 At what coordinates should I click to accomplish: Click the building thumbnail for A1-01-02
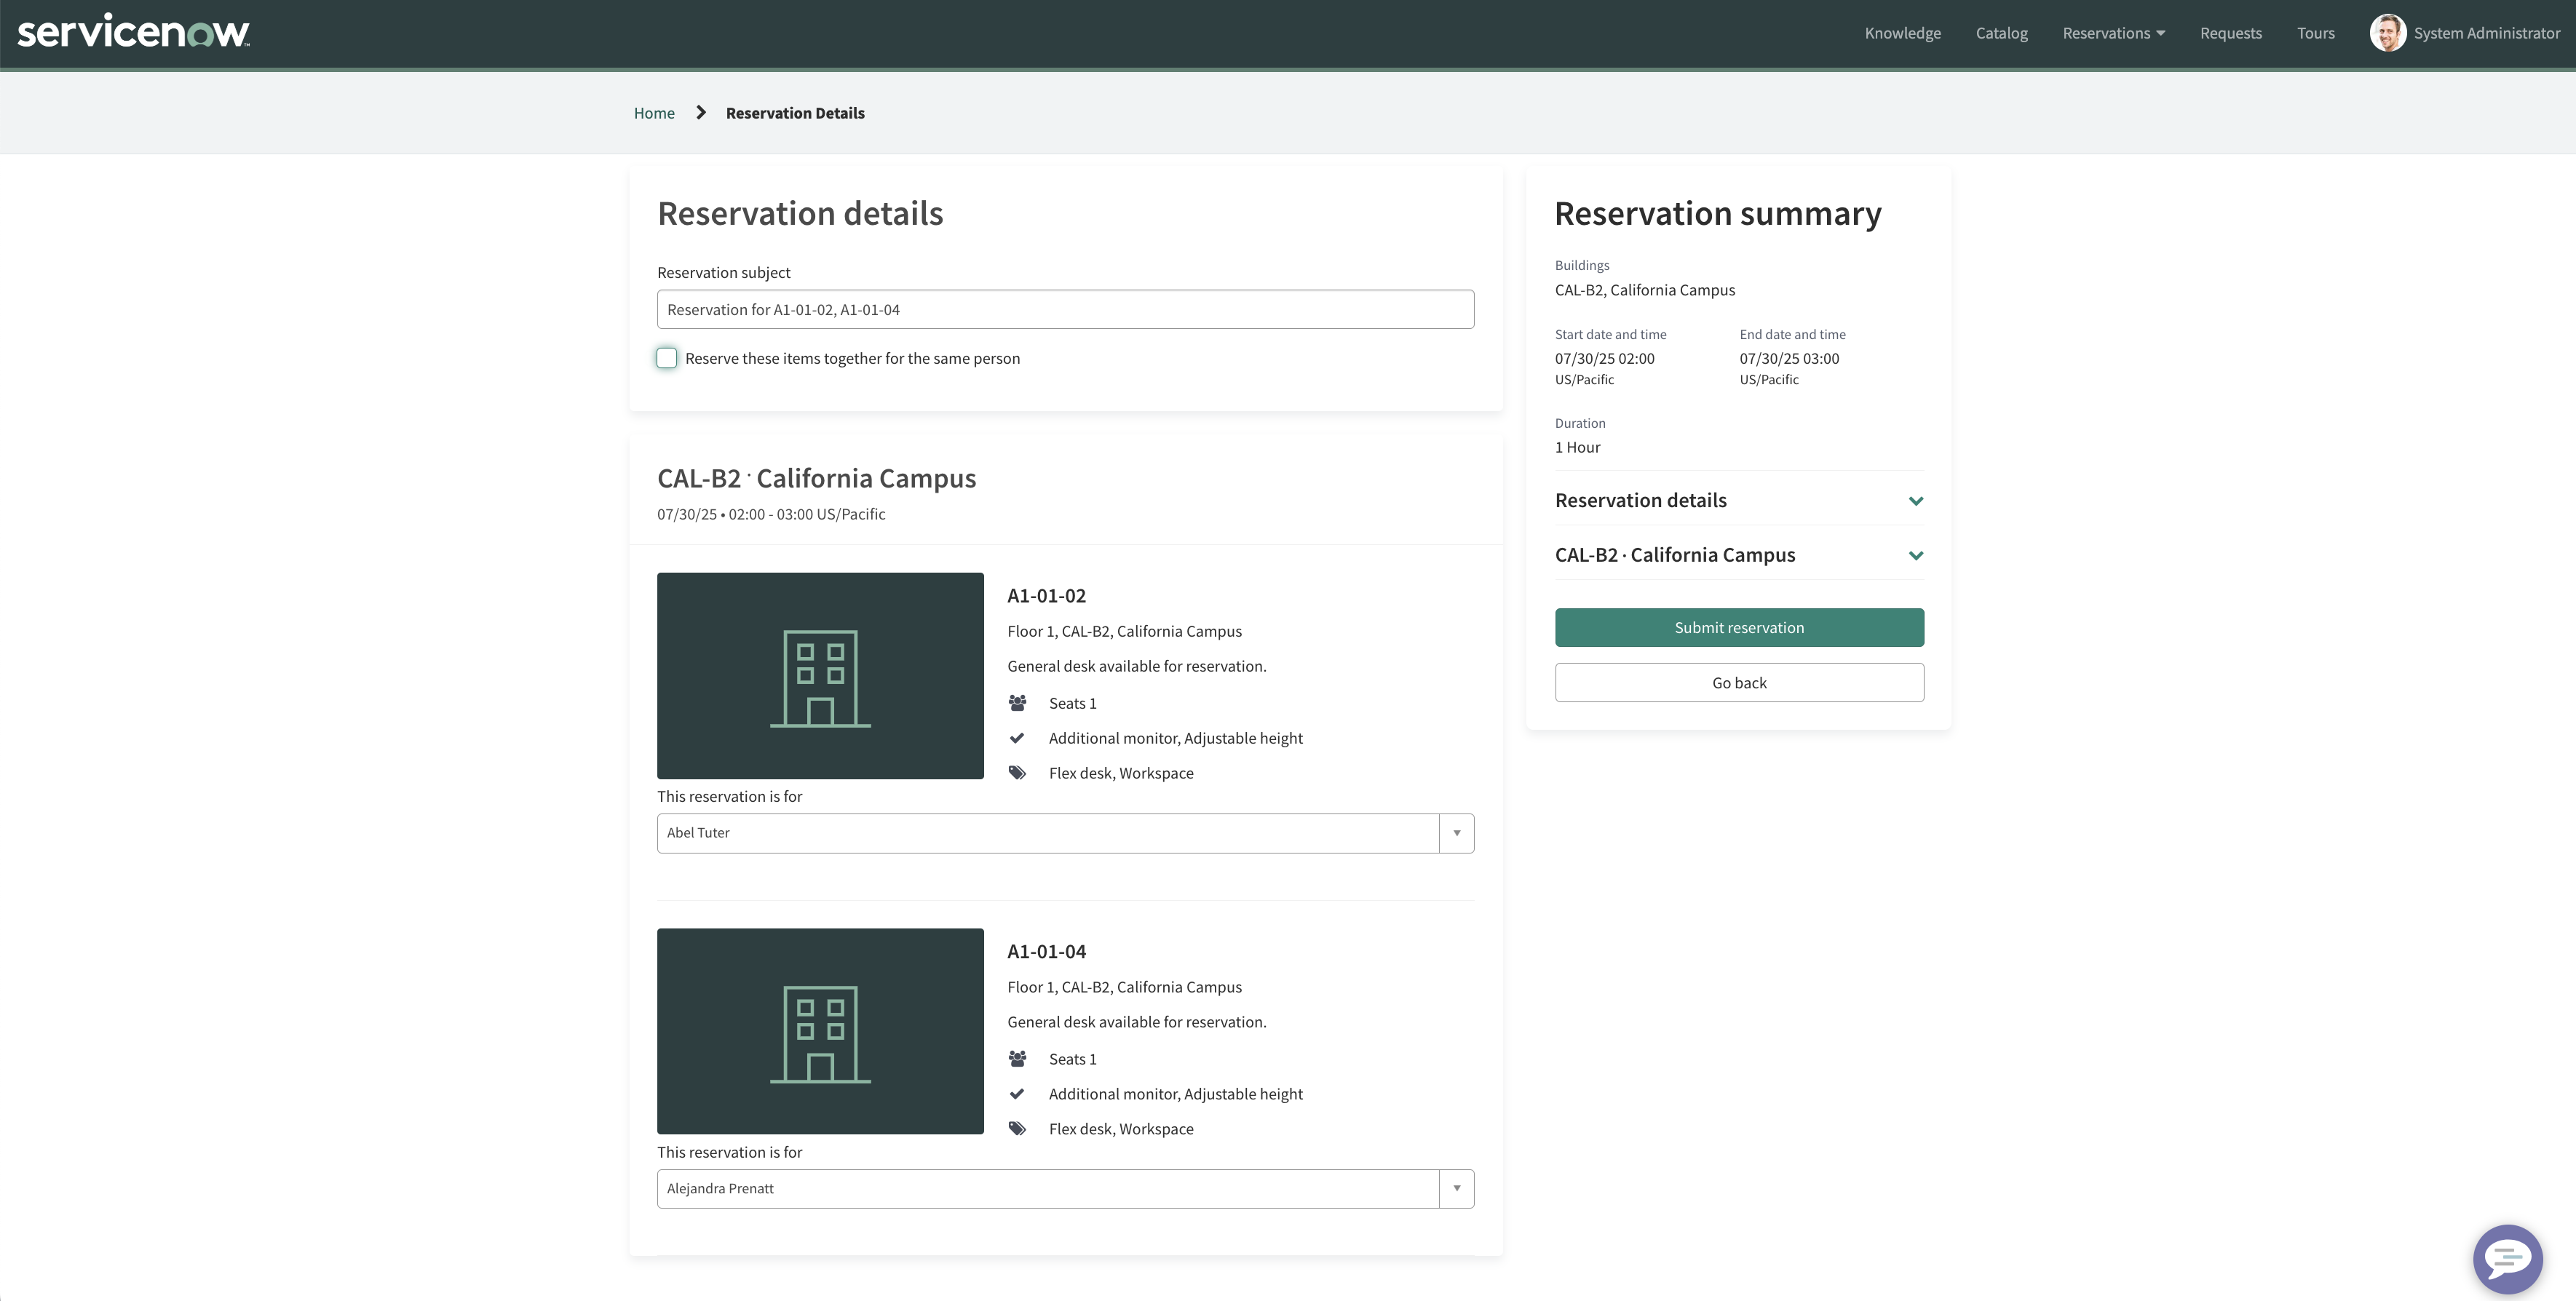point(820,675)
